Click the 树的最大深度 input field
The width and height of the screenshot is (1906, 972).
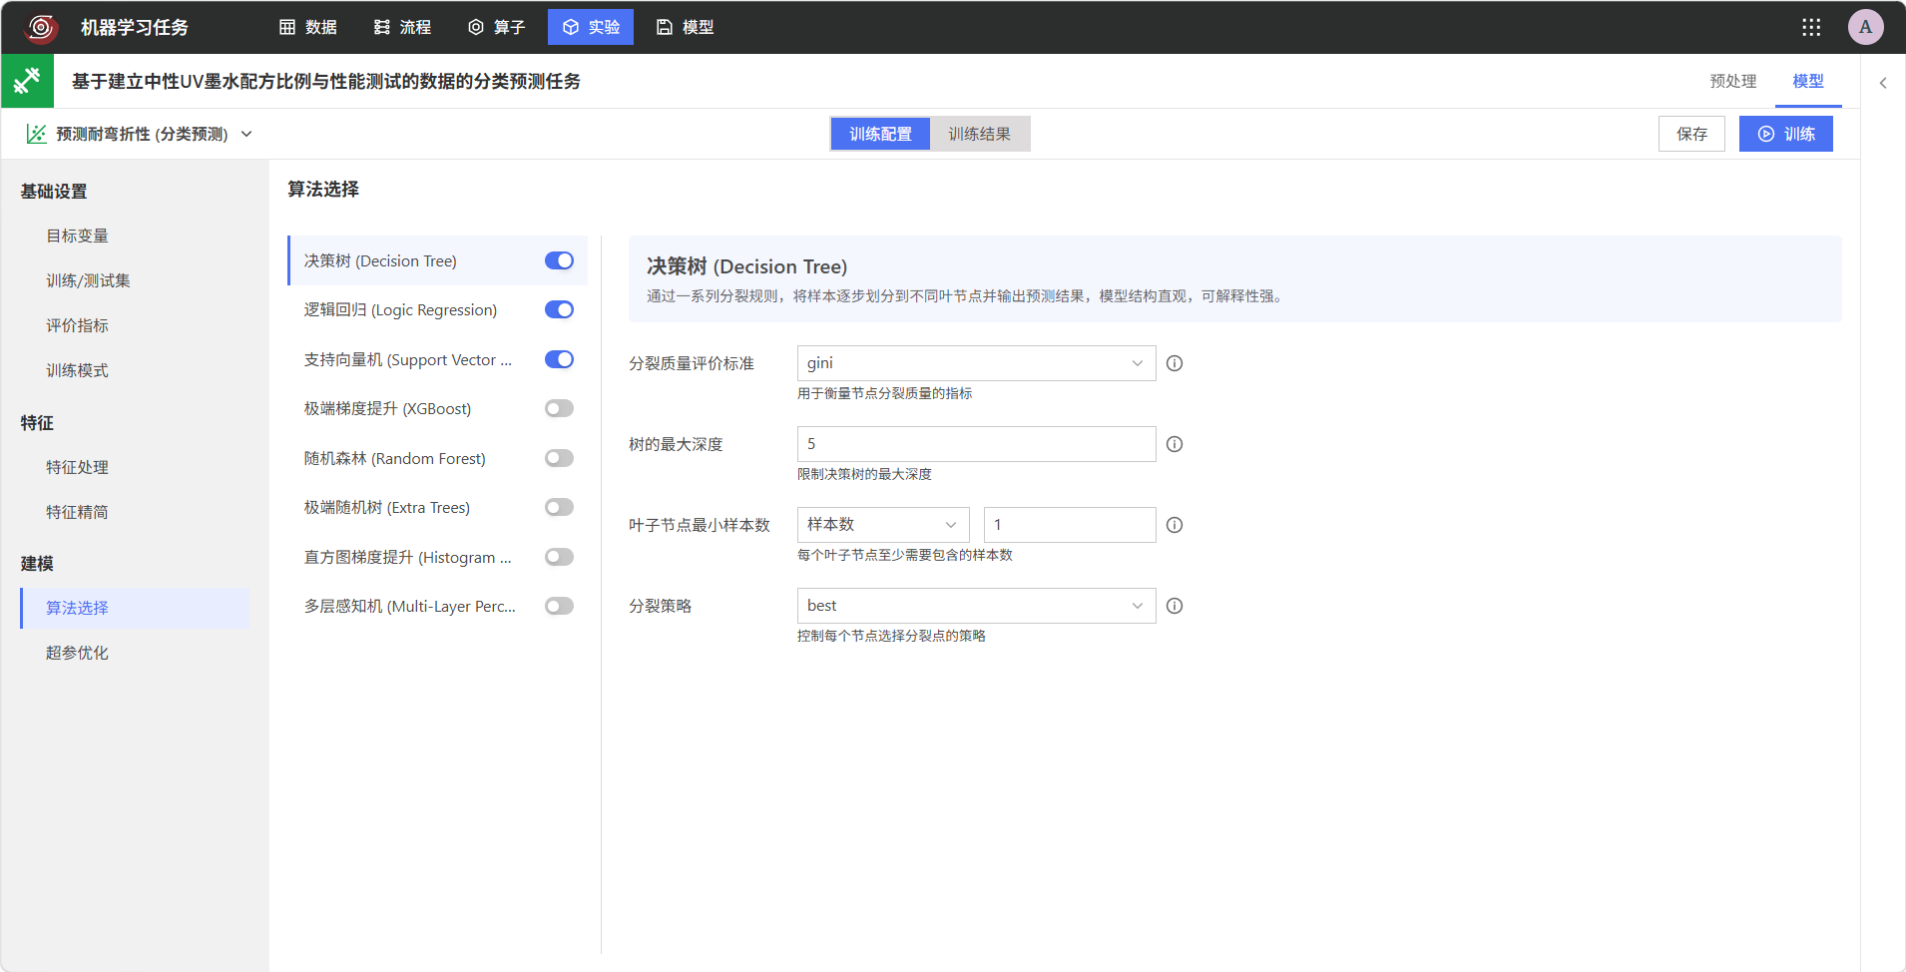976,444
